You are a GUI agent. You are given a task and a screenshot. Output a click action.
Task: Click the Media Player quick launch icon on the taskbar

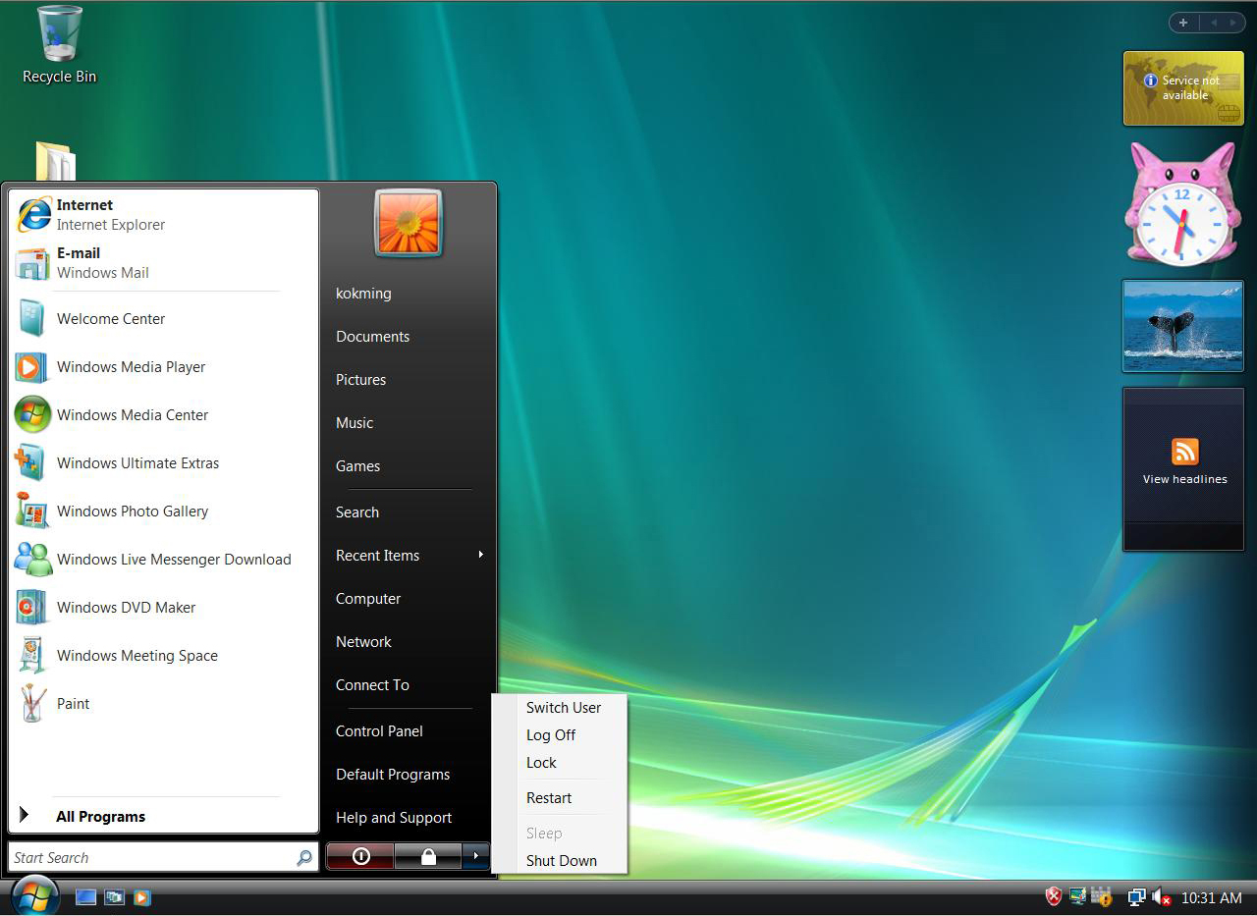142,897
